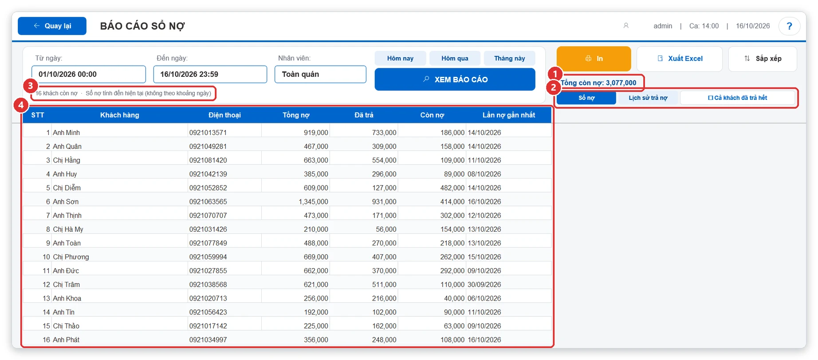Click the Đến ngày date field
818x360 pixels.
coord(210,74)
